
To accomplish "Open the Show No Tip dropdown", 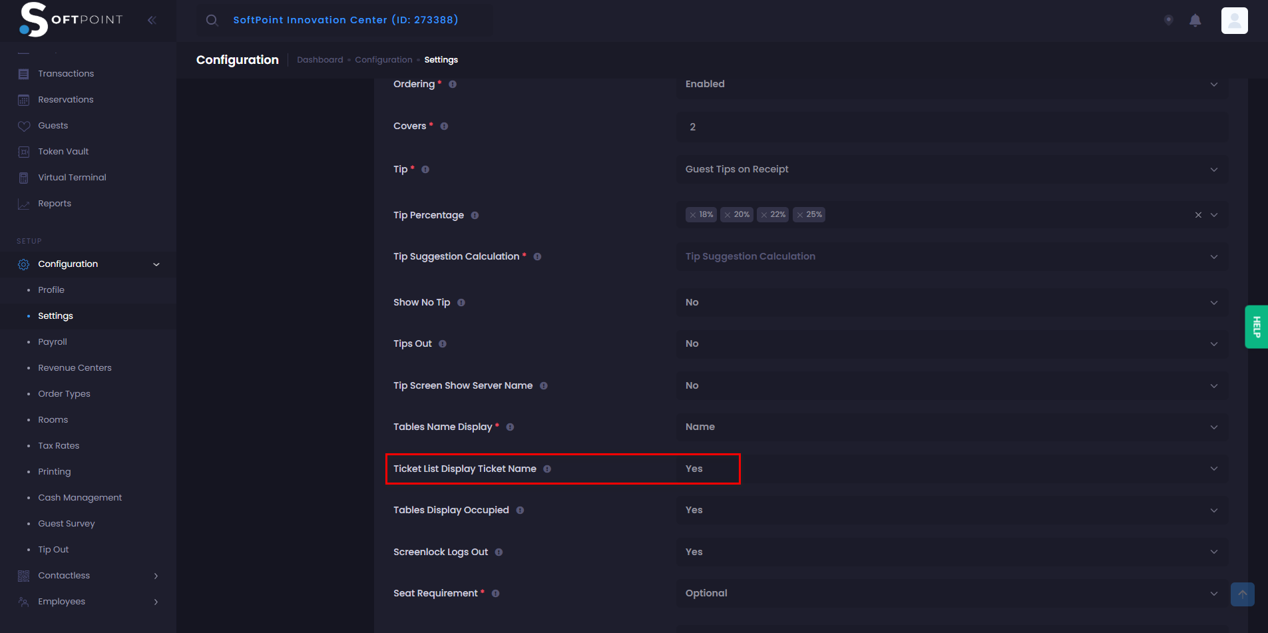I will [952, 302].
